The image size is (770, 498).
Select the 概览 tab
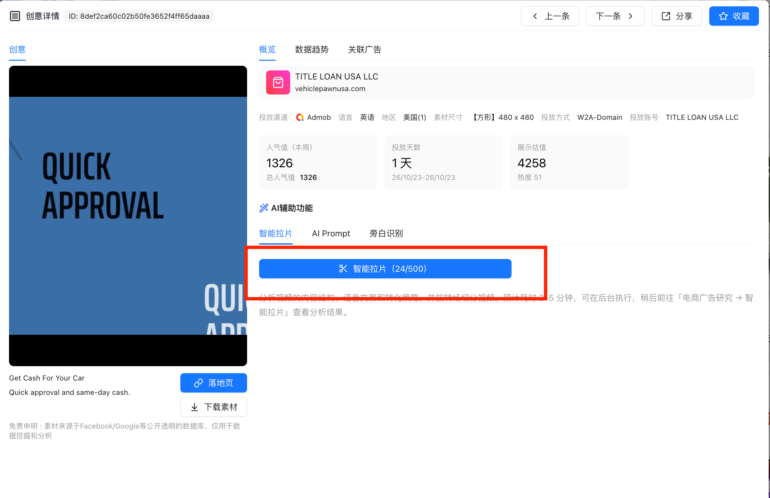click(267, 50)
